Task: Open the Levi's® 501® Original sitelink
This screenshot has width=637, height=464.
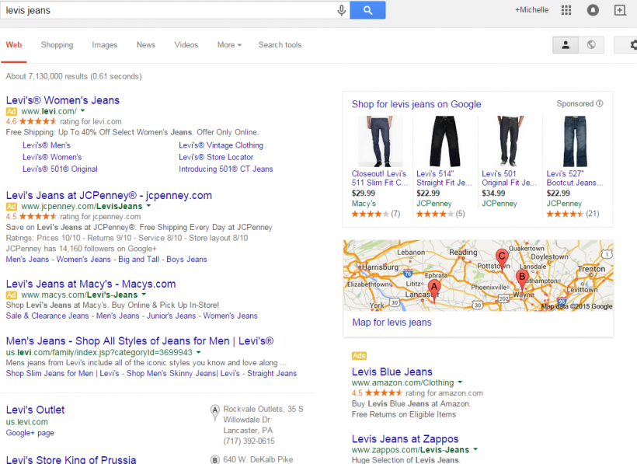Action: pos(60,169)
